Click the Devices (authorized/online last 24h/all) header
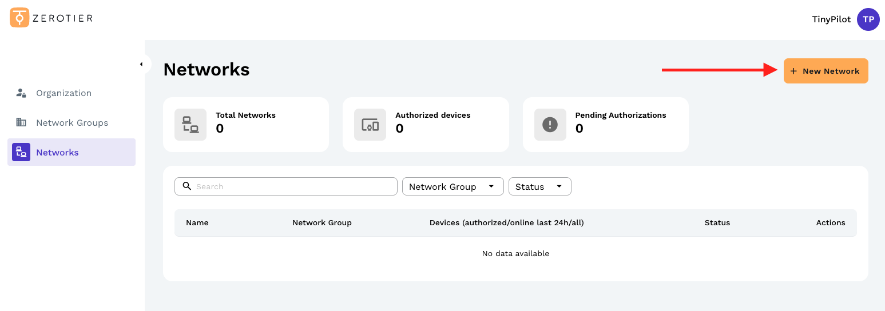Image resolution: width=885 pixels, height=311 pixels. 507,222
